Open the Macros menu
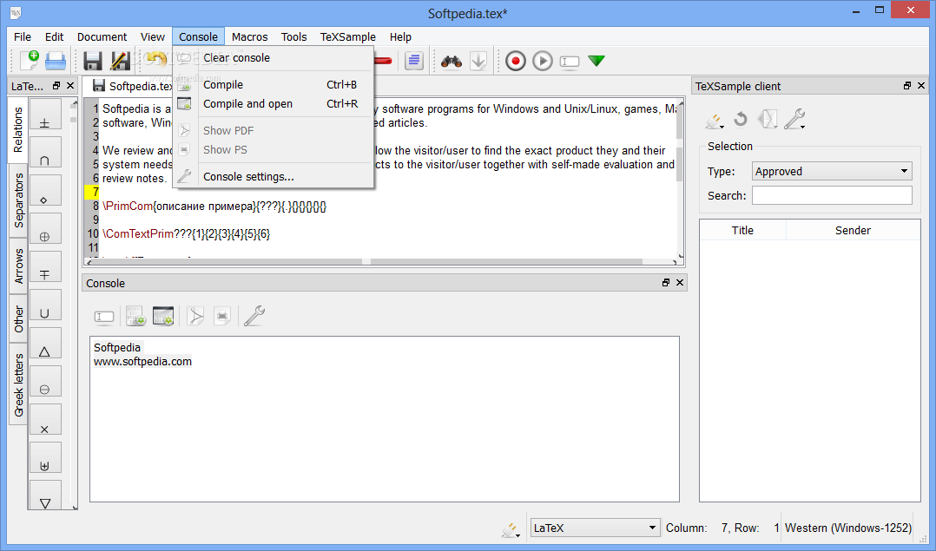 pos(249,37)
